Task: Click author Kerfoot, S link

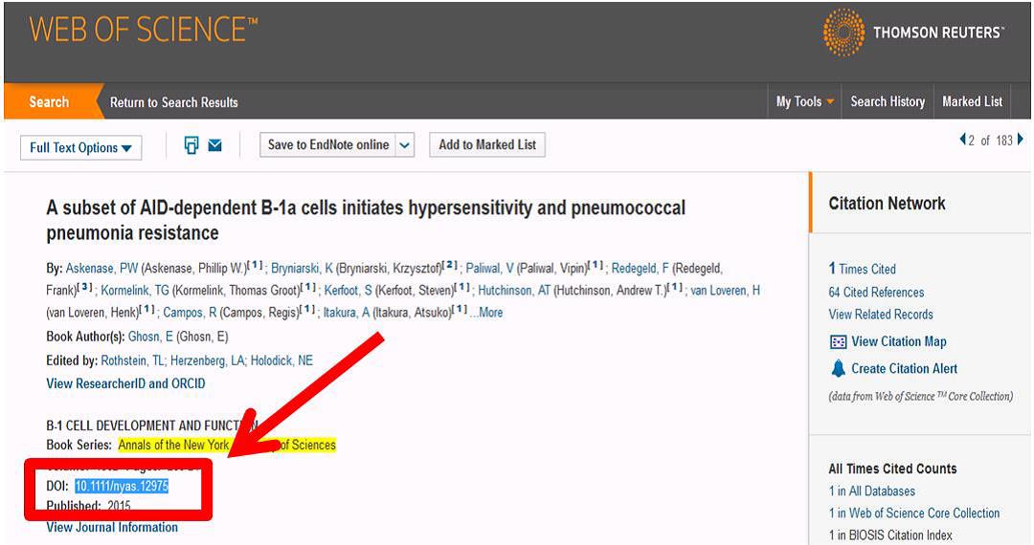Action: pos(348,291)
